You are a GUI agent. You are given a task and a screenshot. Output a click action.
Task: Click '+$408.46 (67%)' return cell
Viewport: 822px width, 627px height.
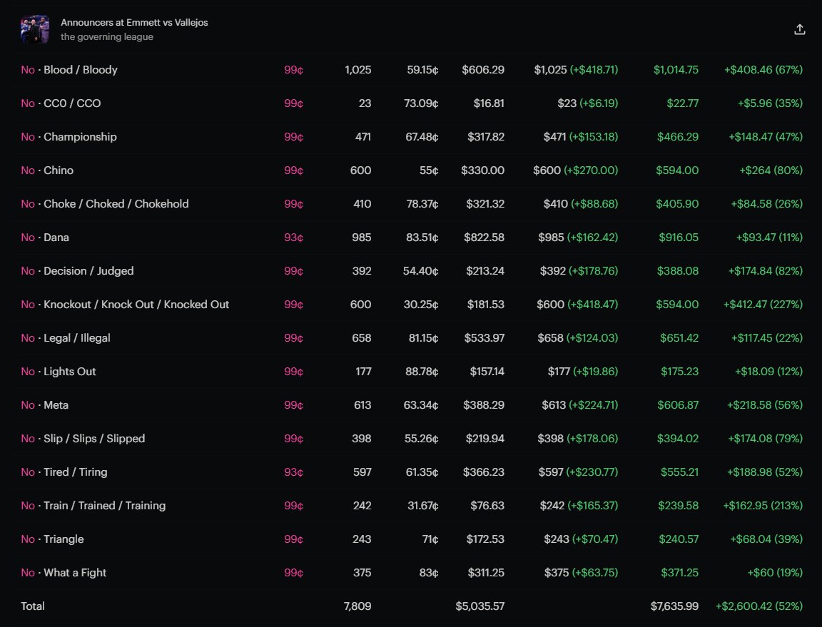coord(763,70)
